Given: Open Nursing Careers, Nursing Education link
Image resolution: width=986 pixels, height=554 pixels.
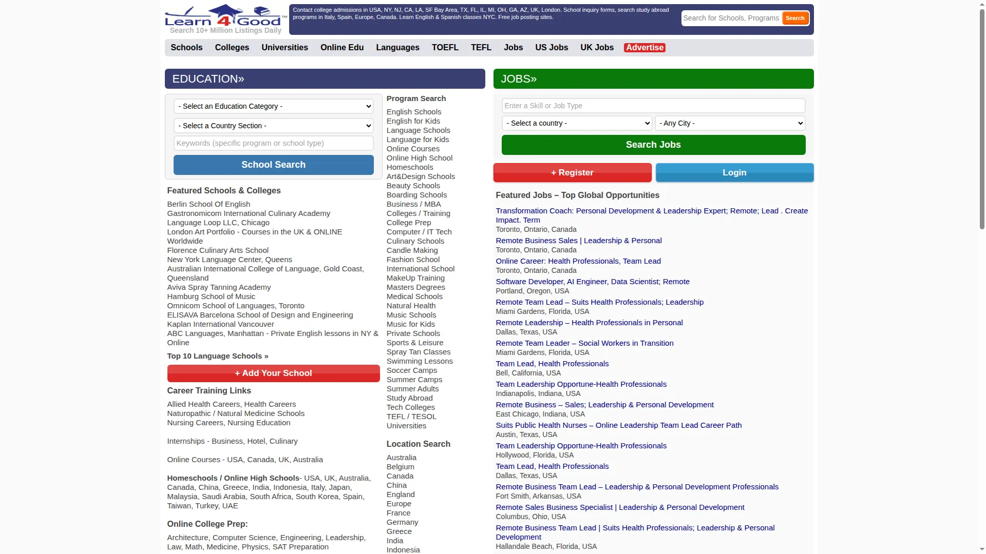Looking at the screenshot, I should pyautogui.click(x=229, y=423).
